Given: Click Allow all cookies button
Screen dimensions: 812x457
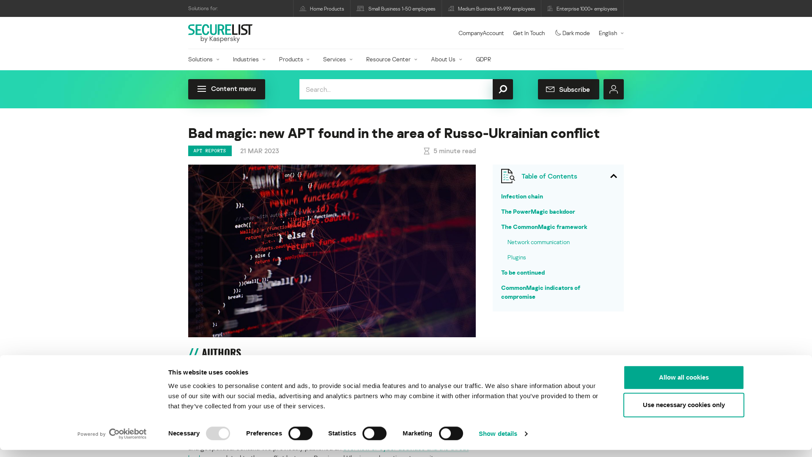Looking at the screenshot, I should point(683,377).
